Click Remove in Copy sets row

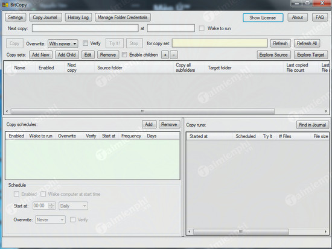[x=108, y=55]
